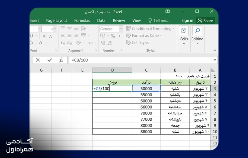
Task: Select the cell with 77000
Action: tap(146, 119)
